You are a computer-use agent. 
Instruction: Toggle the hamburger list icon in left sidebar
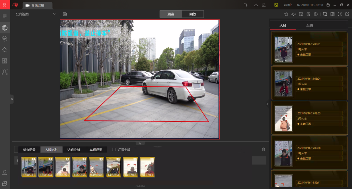click(x=5, y=16)
